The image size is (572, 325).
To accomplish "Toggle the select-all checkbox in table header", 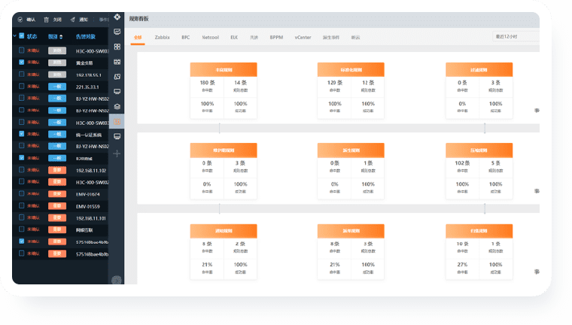I will click(22, 36).
